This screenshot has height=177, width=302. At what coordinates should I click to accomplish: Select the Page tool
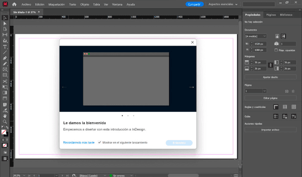[x=5, y=29]
